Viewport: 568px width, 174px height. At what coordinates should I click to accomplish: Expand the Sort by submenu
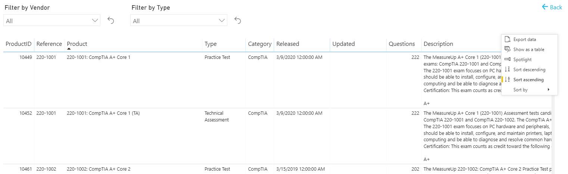point(529,90)
